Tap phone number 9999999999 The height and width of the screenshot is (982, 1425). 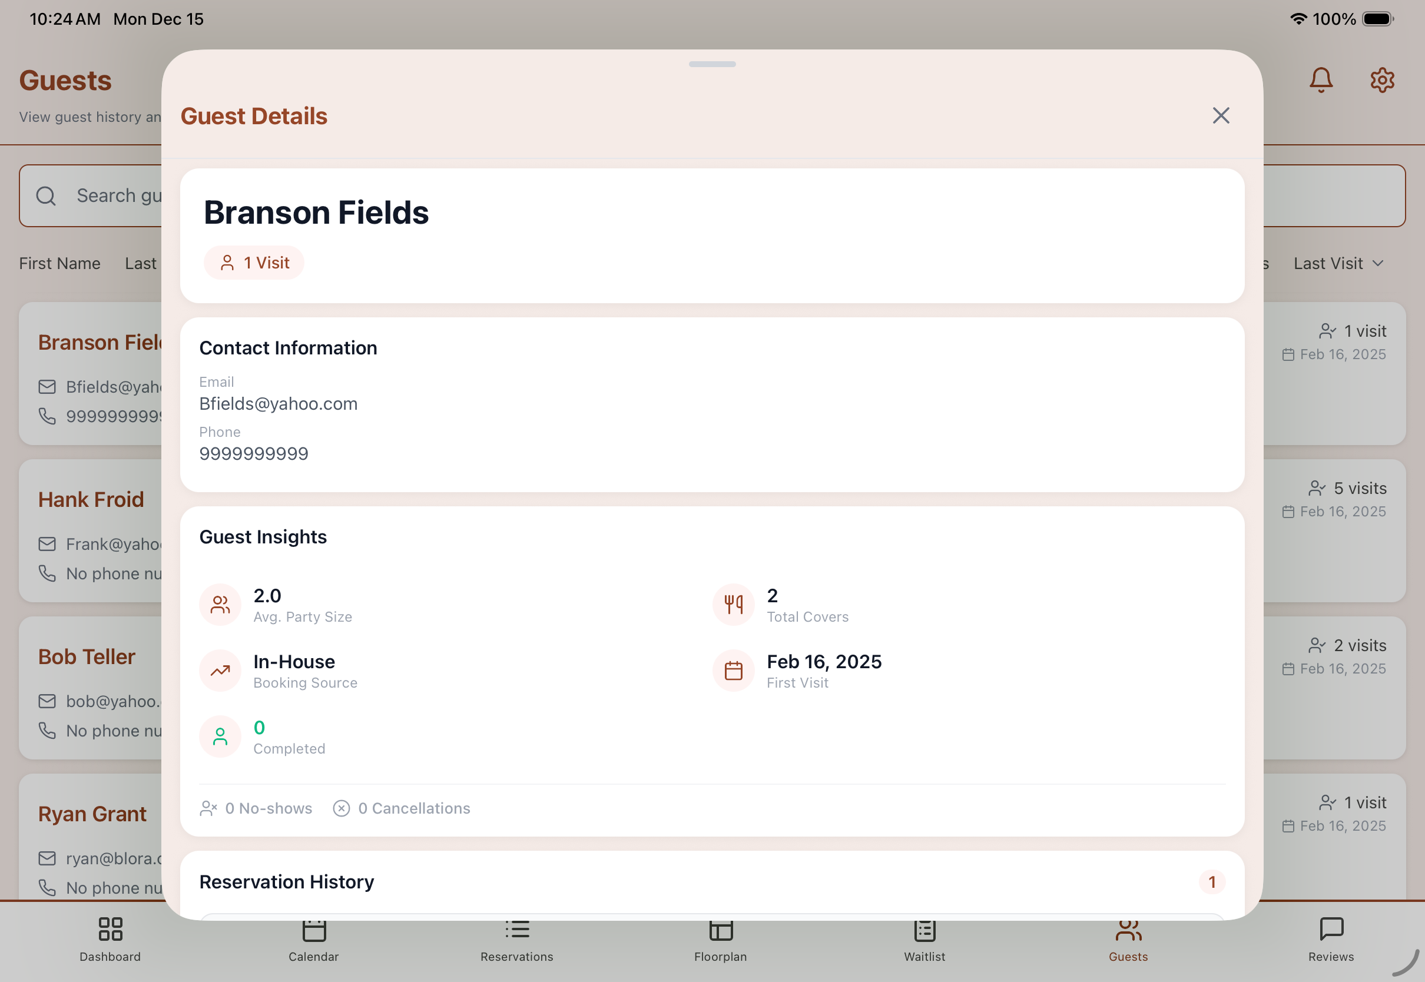click(x=254, y=453)
